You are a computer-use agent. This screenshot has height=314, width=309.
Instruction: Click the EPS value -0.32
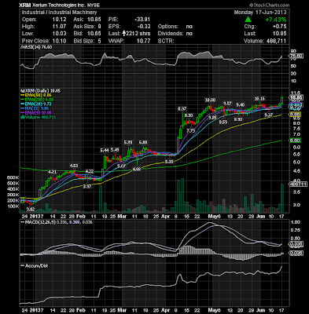[145, 27]
